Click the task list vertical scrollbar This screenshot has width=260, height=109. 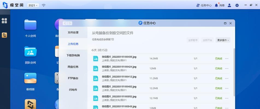pos(234,72)
